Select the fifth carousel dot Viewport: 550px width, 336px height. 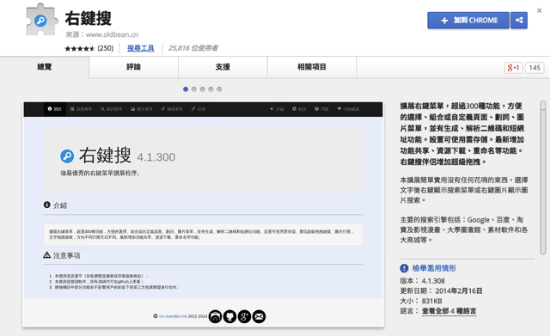point(219,89)
